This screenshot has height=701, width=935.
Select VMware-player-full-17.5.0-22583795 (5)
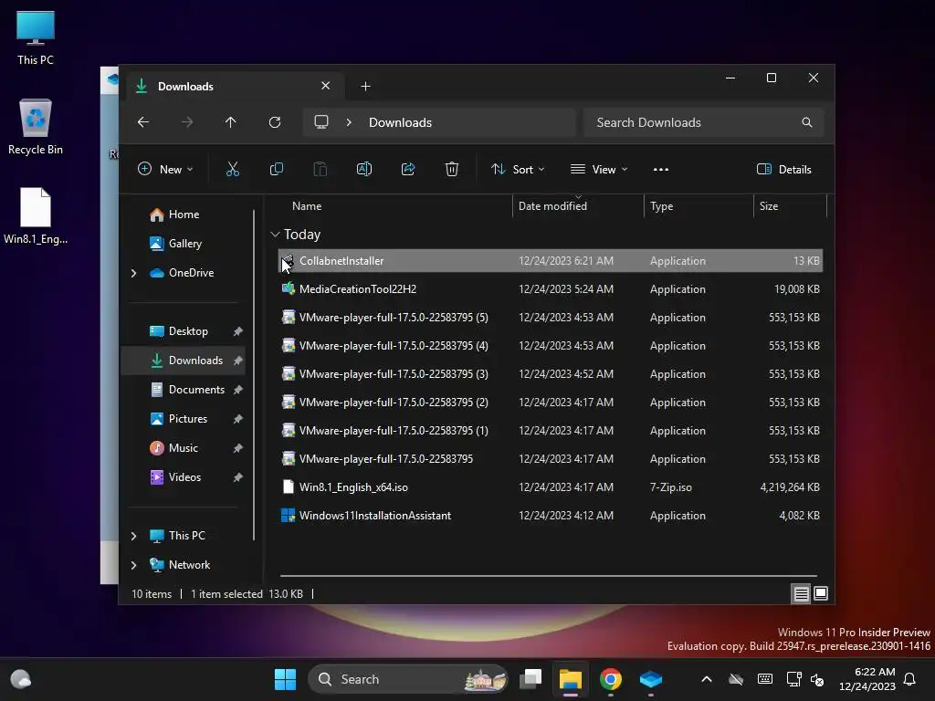551,318
